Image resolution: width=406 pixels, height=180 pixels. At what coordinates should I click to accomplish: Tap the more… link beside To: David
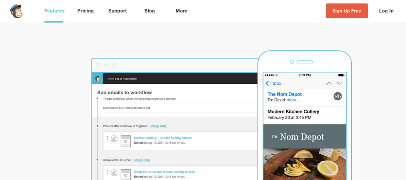coord(293,100)
